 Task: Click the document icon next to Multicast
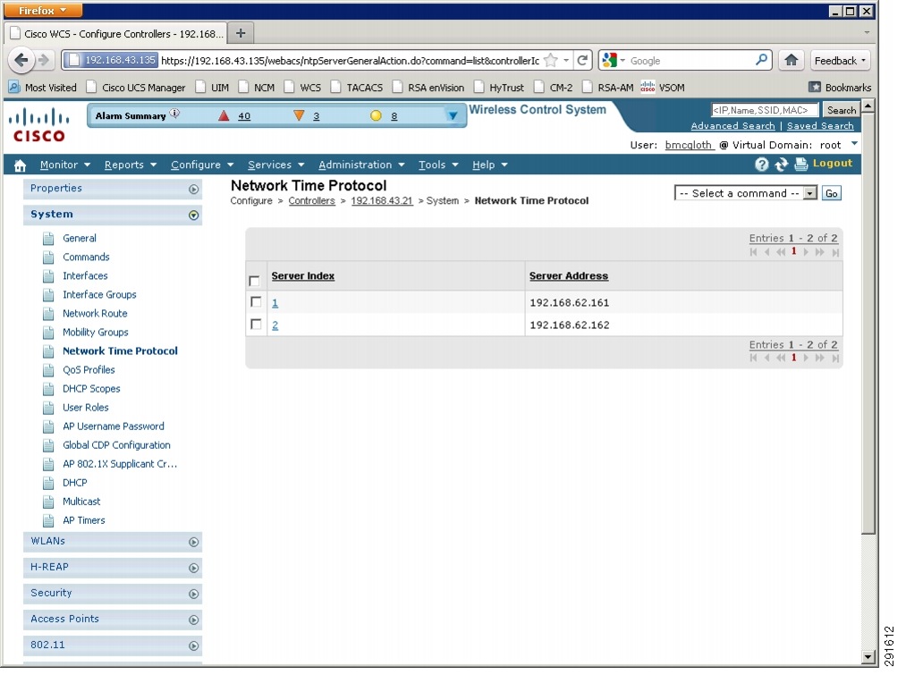(x=48, y=502)
